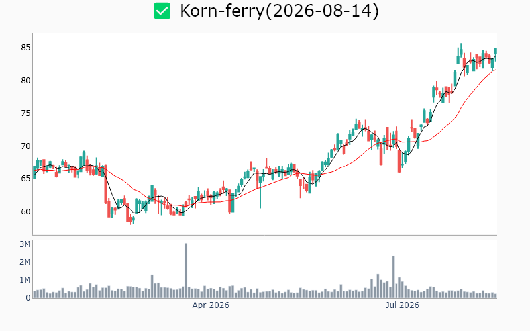
Task: Click the 70 price axis label
Action: click(26, 146)
